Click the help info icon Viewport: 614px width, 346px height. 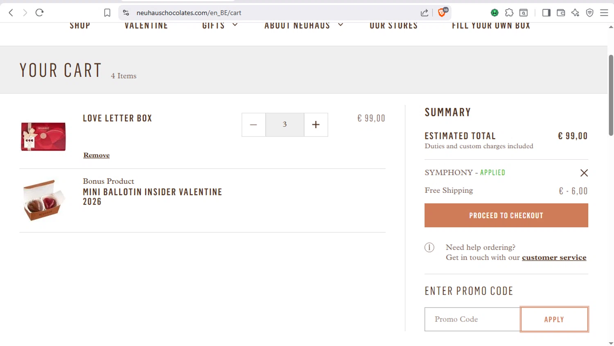[429, 247]
